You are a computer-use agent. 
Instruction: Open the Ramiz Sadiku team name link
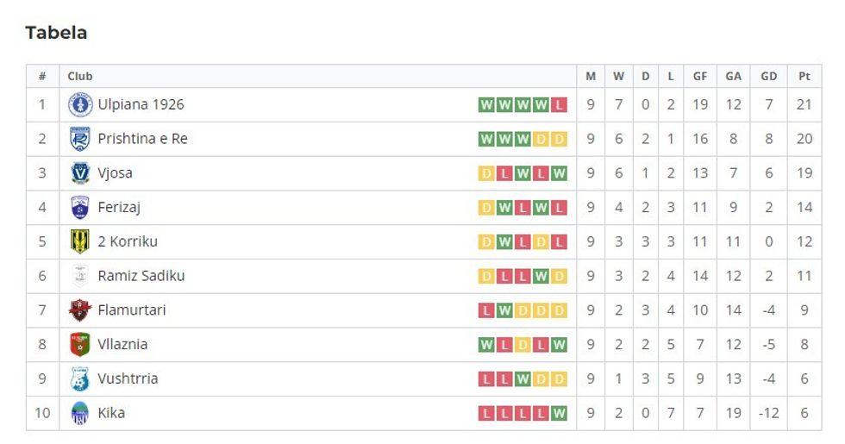[x=141, y=276]
